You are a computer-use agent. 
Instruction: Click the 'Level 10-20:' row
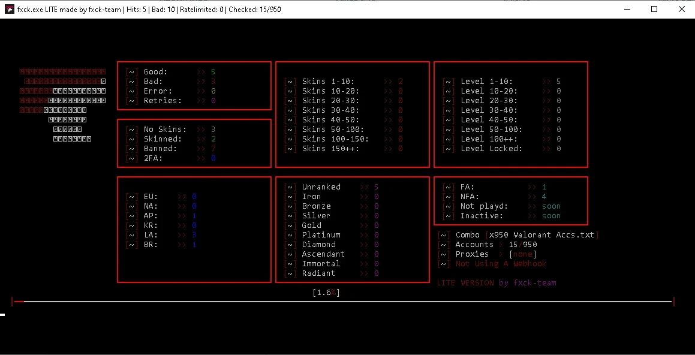502,91
